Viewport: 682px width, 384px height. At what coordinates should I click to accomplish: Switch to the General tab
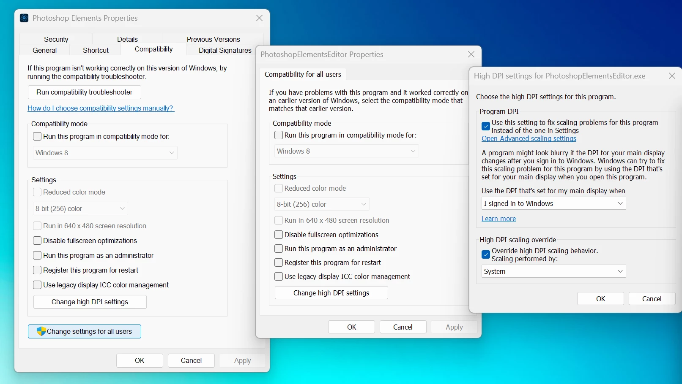[x=44, y=50]
